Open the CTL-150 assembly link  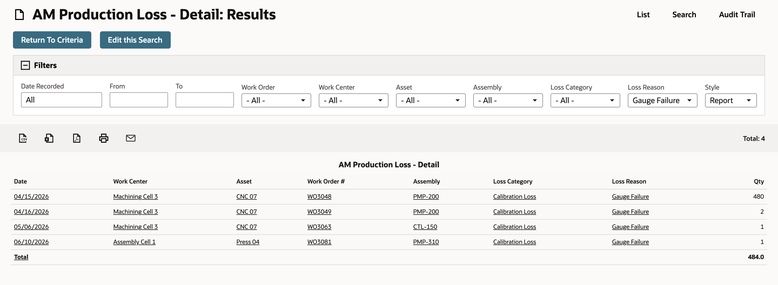click(x=425, y=227)
